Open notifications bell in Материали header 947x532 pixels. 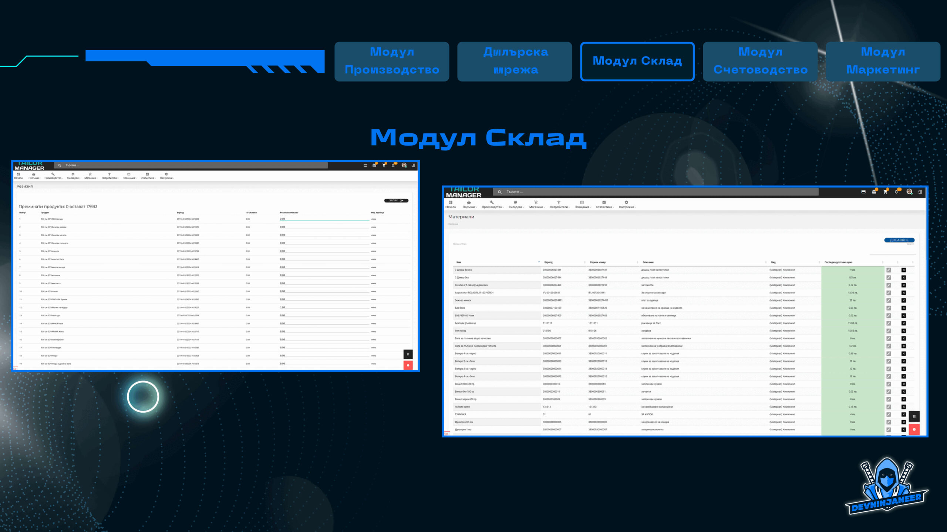[896, 192]
